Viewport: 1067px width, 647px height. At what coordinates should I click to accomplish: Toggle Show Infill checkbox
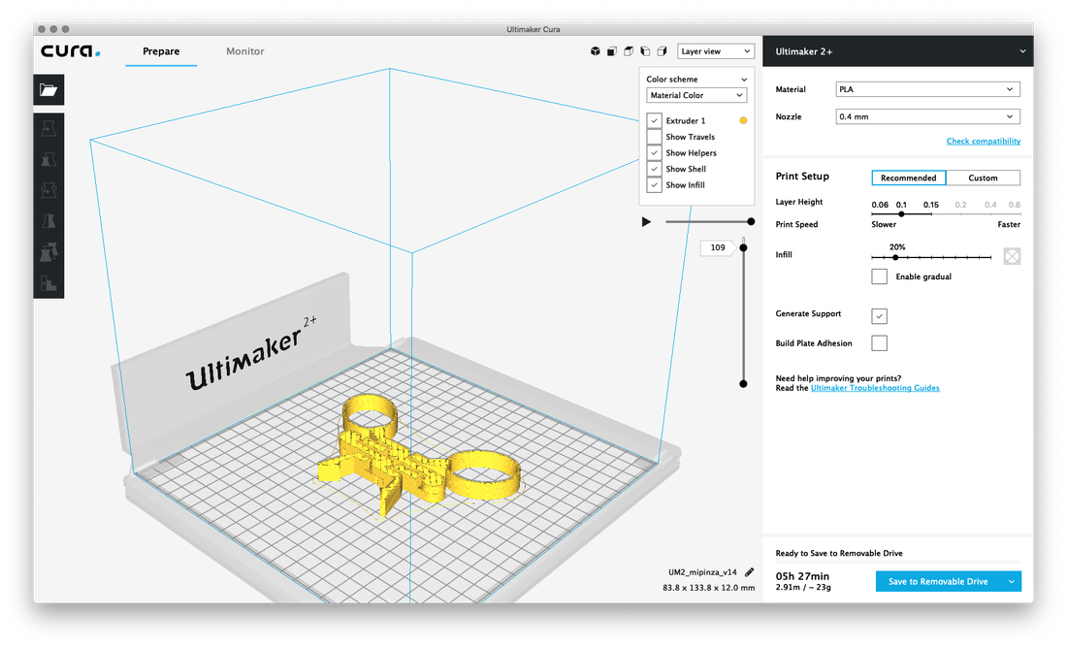(654, 185)
